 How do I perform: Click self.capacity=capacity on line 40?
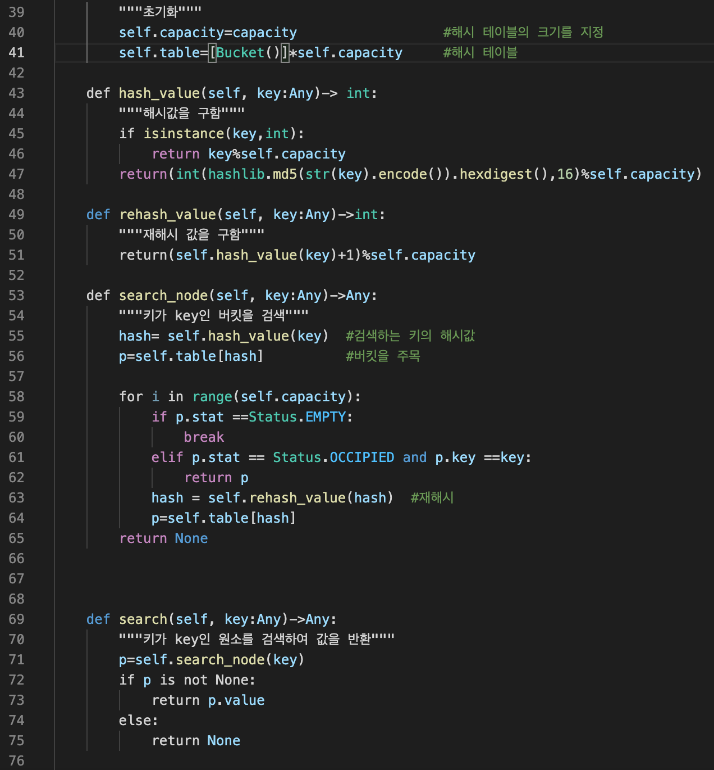208,33
